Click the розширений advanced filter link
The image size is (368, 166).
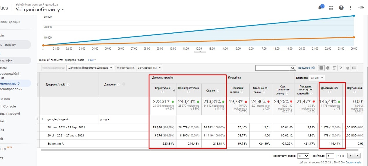pos(306,68)
